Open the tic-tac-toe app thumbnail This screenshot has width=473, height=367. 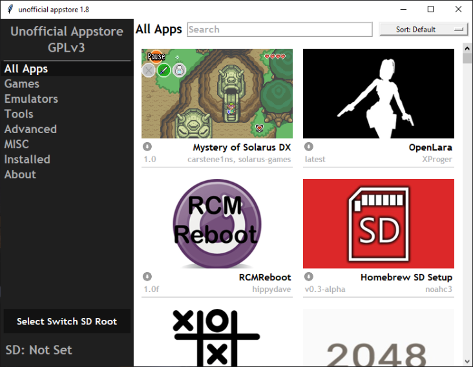coord(217,338)
